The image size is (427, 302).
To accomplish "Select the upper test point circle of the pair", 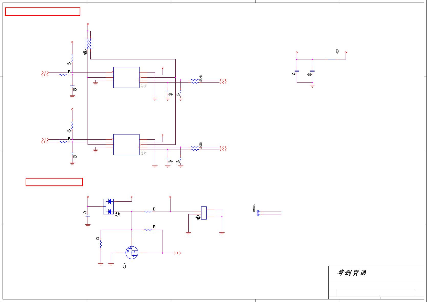I will click(258, 212).
